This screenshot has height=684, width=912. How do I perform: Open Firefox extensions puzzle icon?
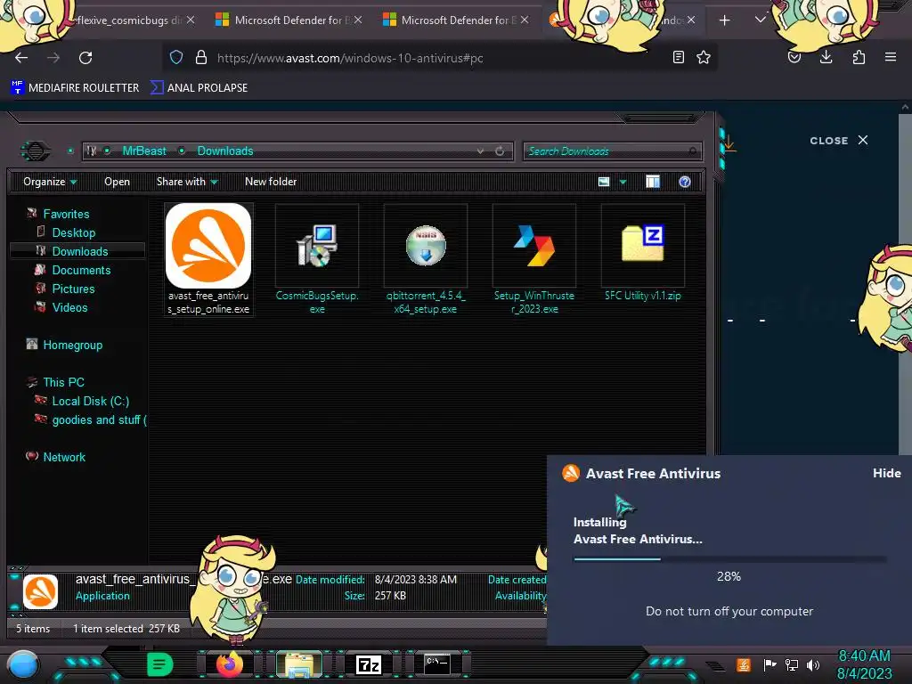(859, 57)
